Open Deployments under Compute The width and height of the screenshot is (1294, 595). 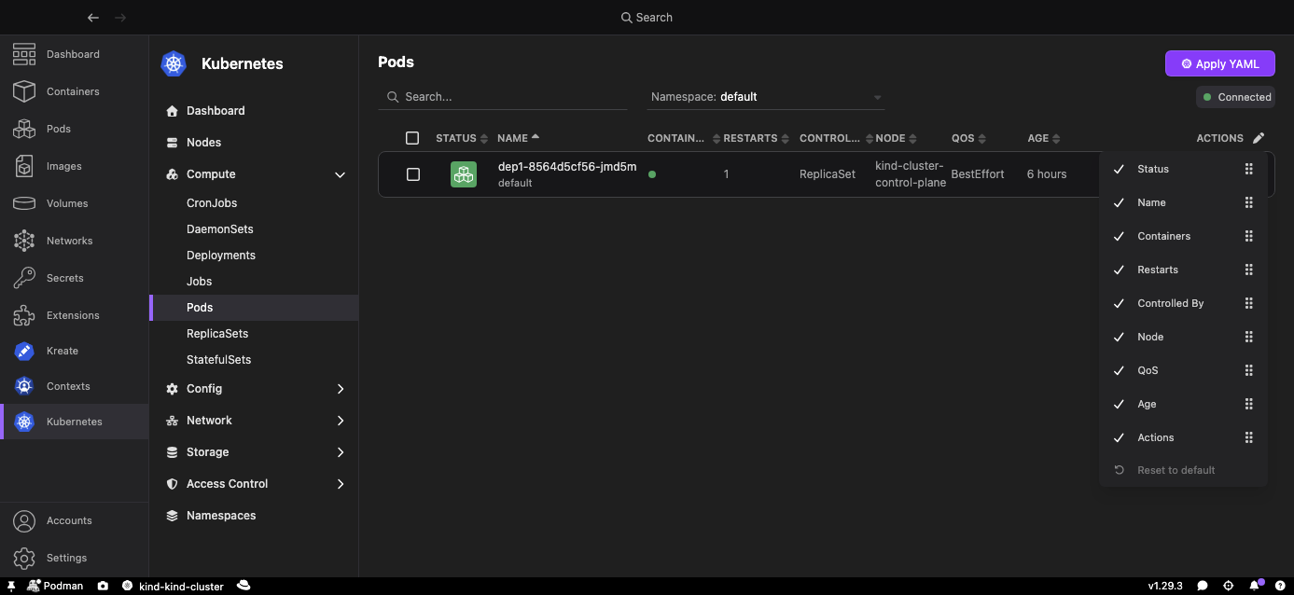254,256
